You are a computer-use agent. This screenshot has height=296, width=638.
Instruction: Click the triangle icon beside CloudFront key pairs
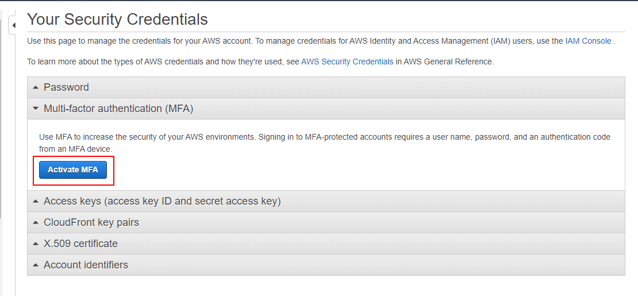click(36, 222)
